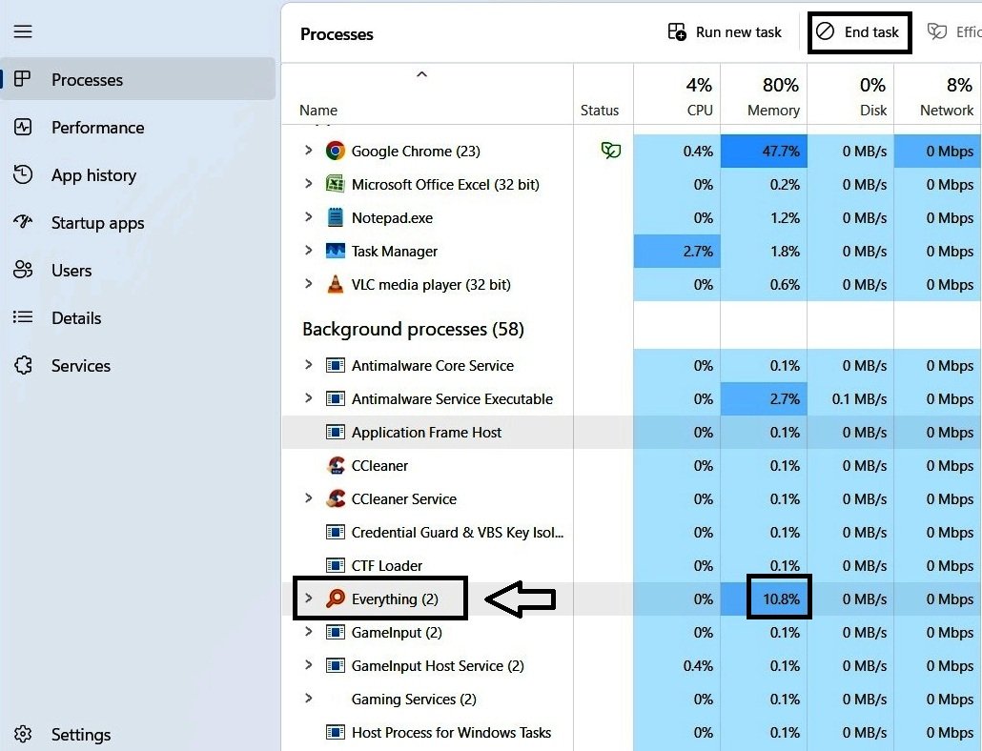
Task: Expand the Gaming Services (2) group
Action: pyautogui.click(x=308, y=698)
